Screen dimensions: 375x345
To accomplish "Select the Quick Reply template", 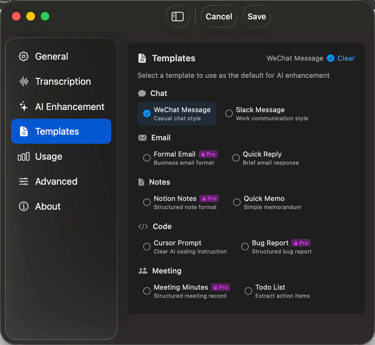I will point(265,158).
